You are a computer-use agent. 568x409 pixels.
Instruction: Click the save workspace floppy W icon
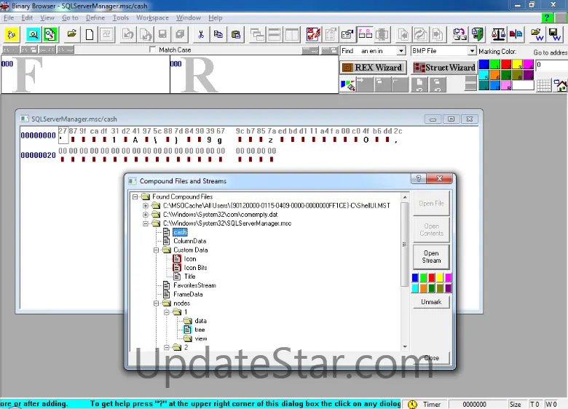point(555,35)
